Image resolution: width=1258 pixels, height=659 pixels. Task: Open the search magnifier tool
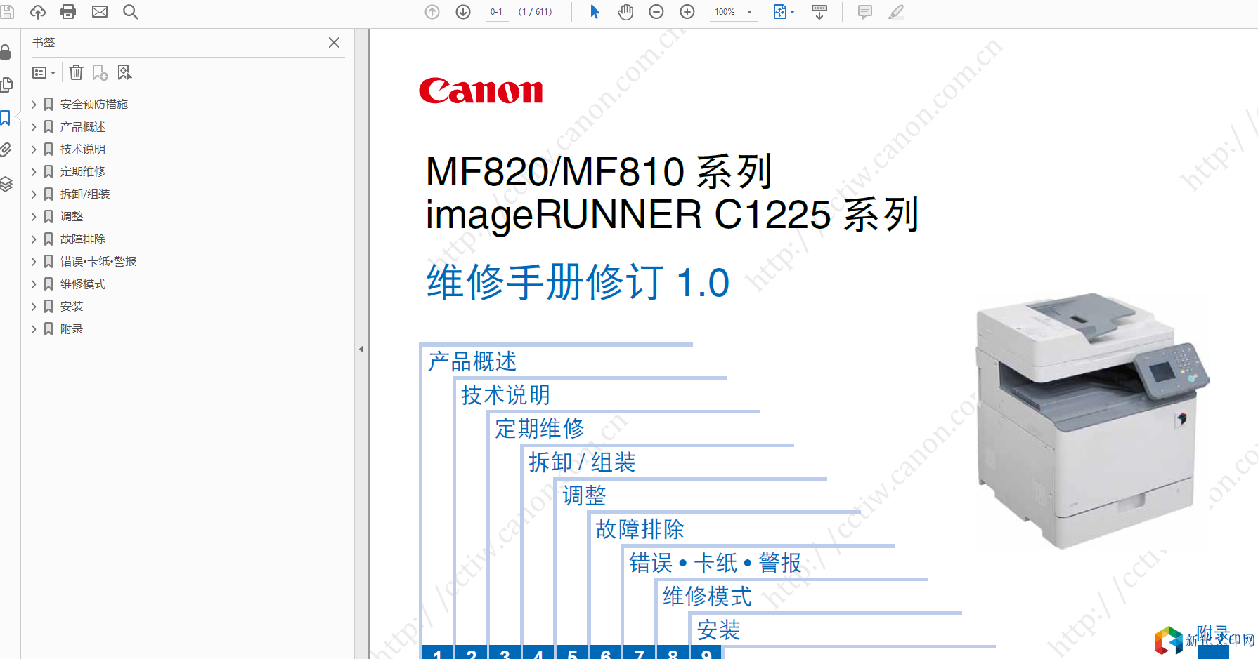[x=130, y=12]
